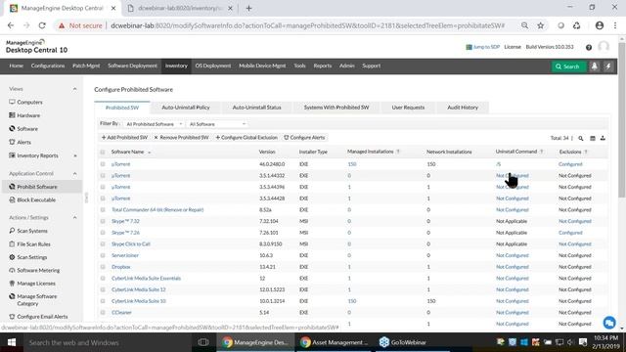Switch to Audit History tab

tap(463, 108)
